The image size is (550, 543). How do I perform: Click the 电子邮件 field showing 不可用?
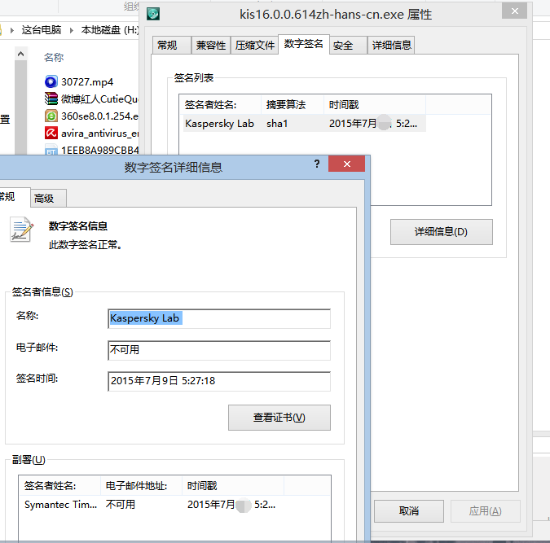pos(219,350)
